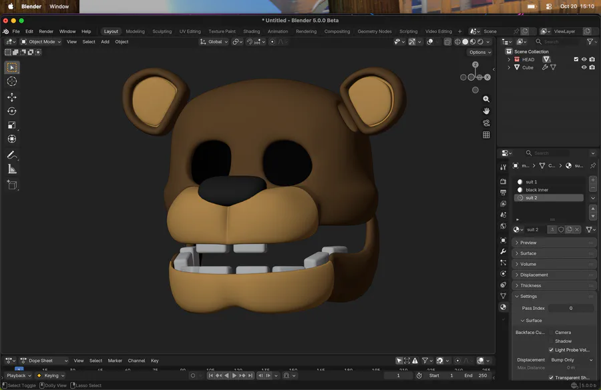This screenshot has width=601, height=390.
Task: Open the Playback popover
Action: coord(19,375)
